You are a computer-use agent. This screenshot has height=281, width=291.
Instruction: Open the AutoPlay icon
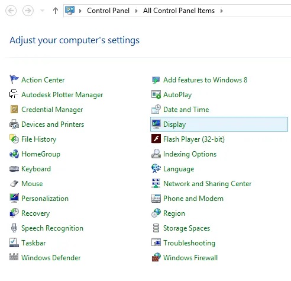click(156, 94)
